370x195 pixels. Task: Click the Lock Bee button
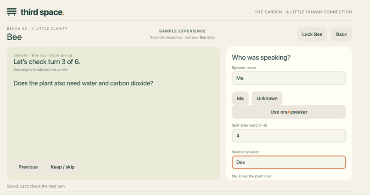(312, 34)
